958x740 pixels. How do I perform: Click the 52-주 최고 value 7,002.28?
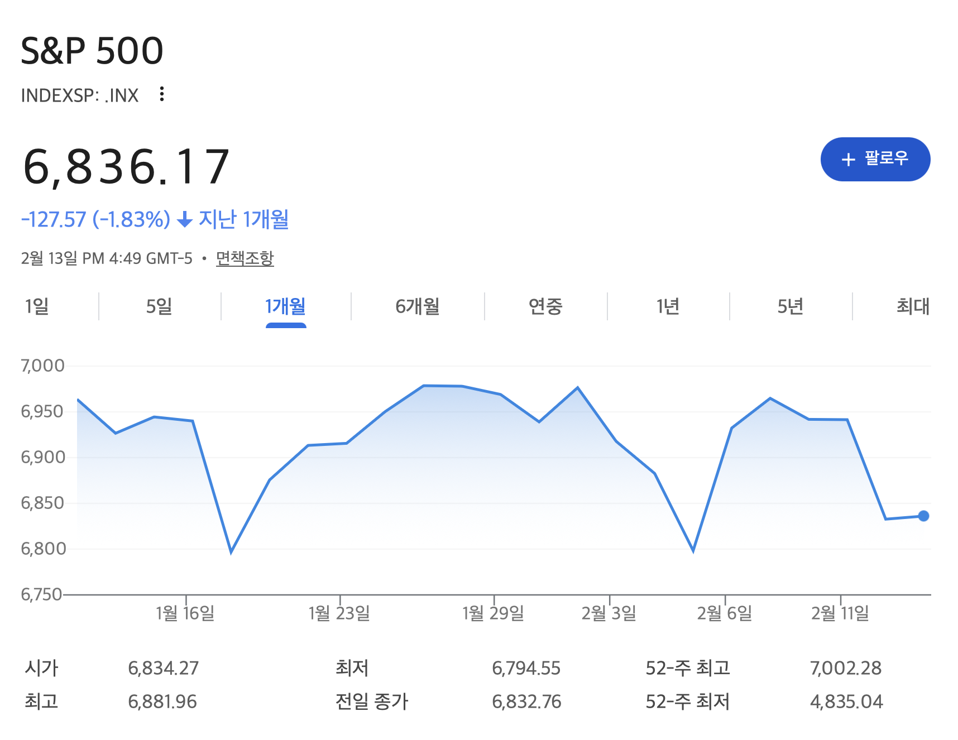coord(845,668)
